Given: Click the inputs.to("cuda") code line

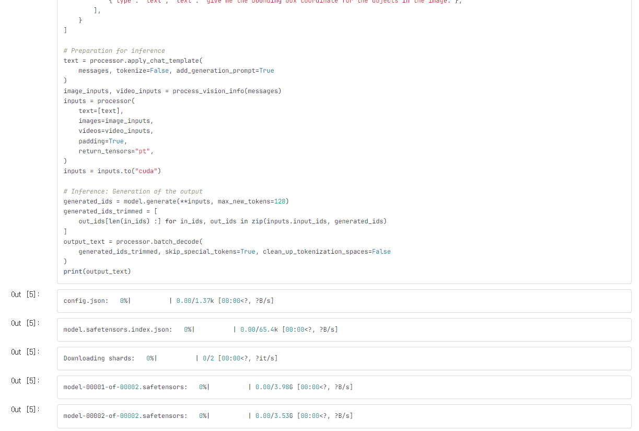Looking at the screenshot, I should point(112,171).
